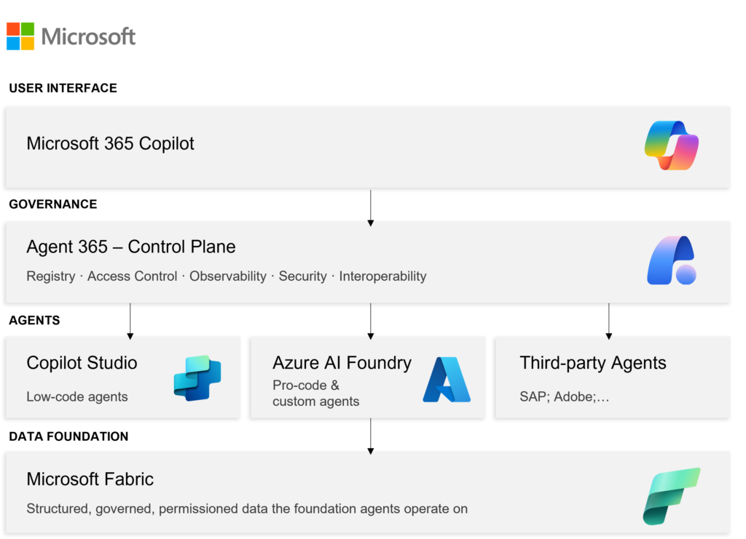The width and height of the screenshot is (746, 539).
Task: Click the Registry capability label
Action: coord(50,276)
